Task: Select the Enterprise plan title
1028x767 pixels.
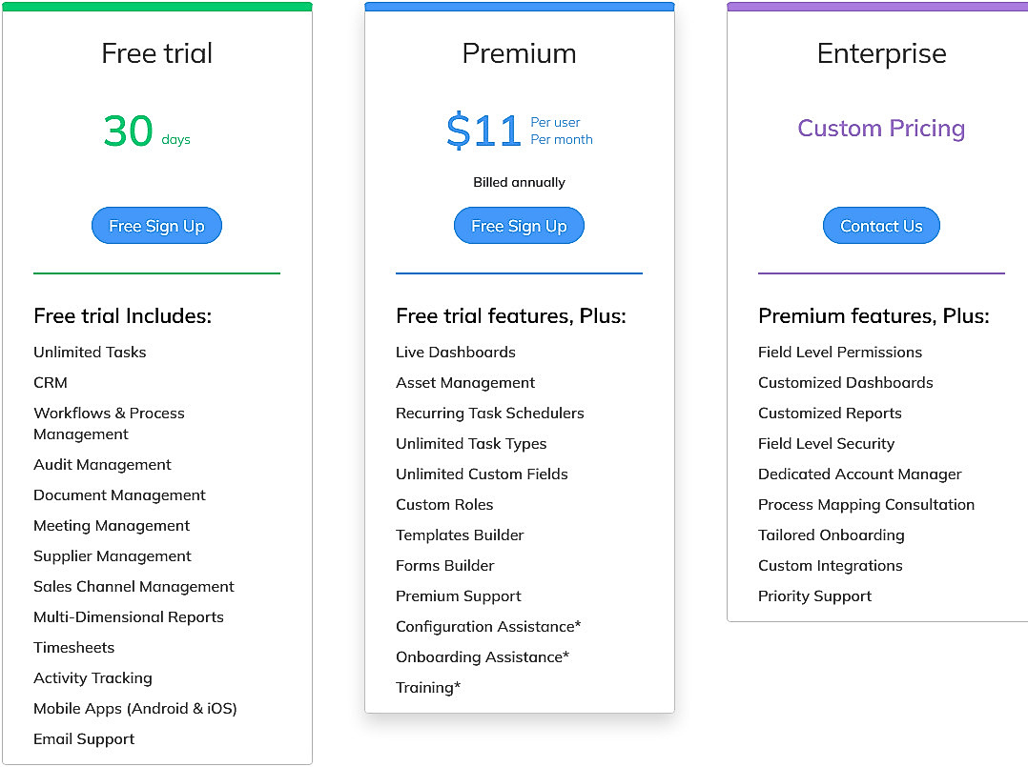Action: pos(881,53)
